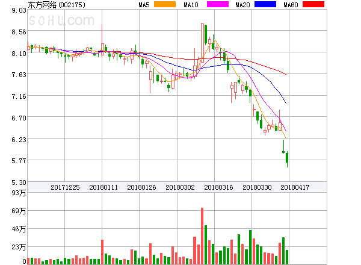Click the tallest red volume bar
Viewport: 361px width, 265px height.
click(x=202, y=236)
